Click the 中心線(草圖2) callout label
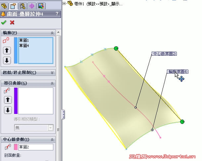The width and height of the screenshot is (202, 161). pyautogui.click(x=164, y=54)
